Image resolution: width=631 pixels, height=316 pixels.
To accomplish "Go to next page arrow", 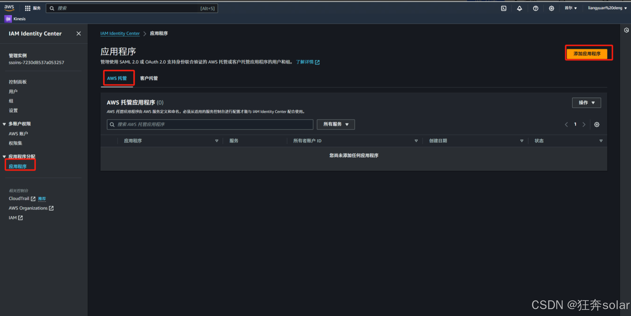I will click(584, 124).
